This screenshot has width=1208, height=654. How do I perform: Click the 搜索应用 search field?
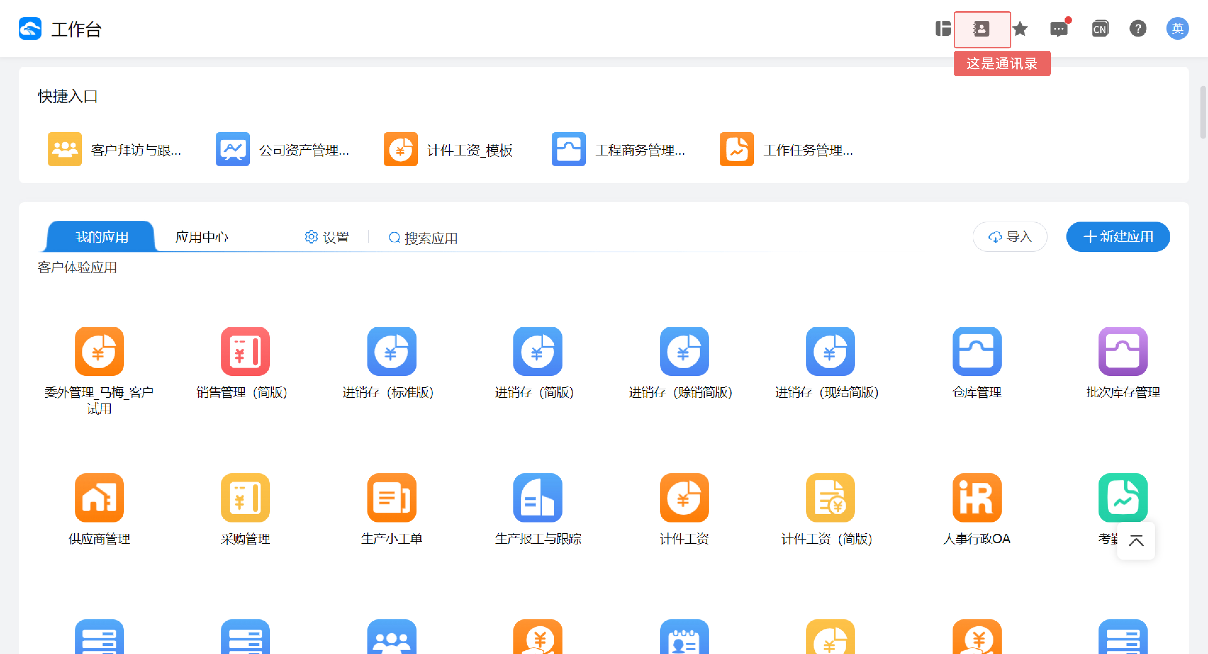pyautogui.click(x=423, y=238)
